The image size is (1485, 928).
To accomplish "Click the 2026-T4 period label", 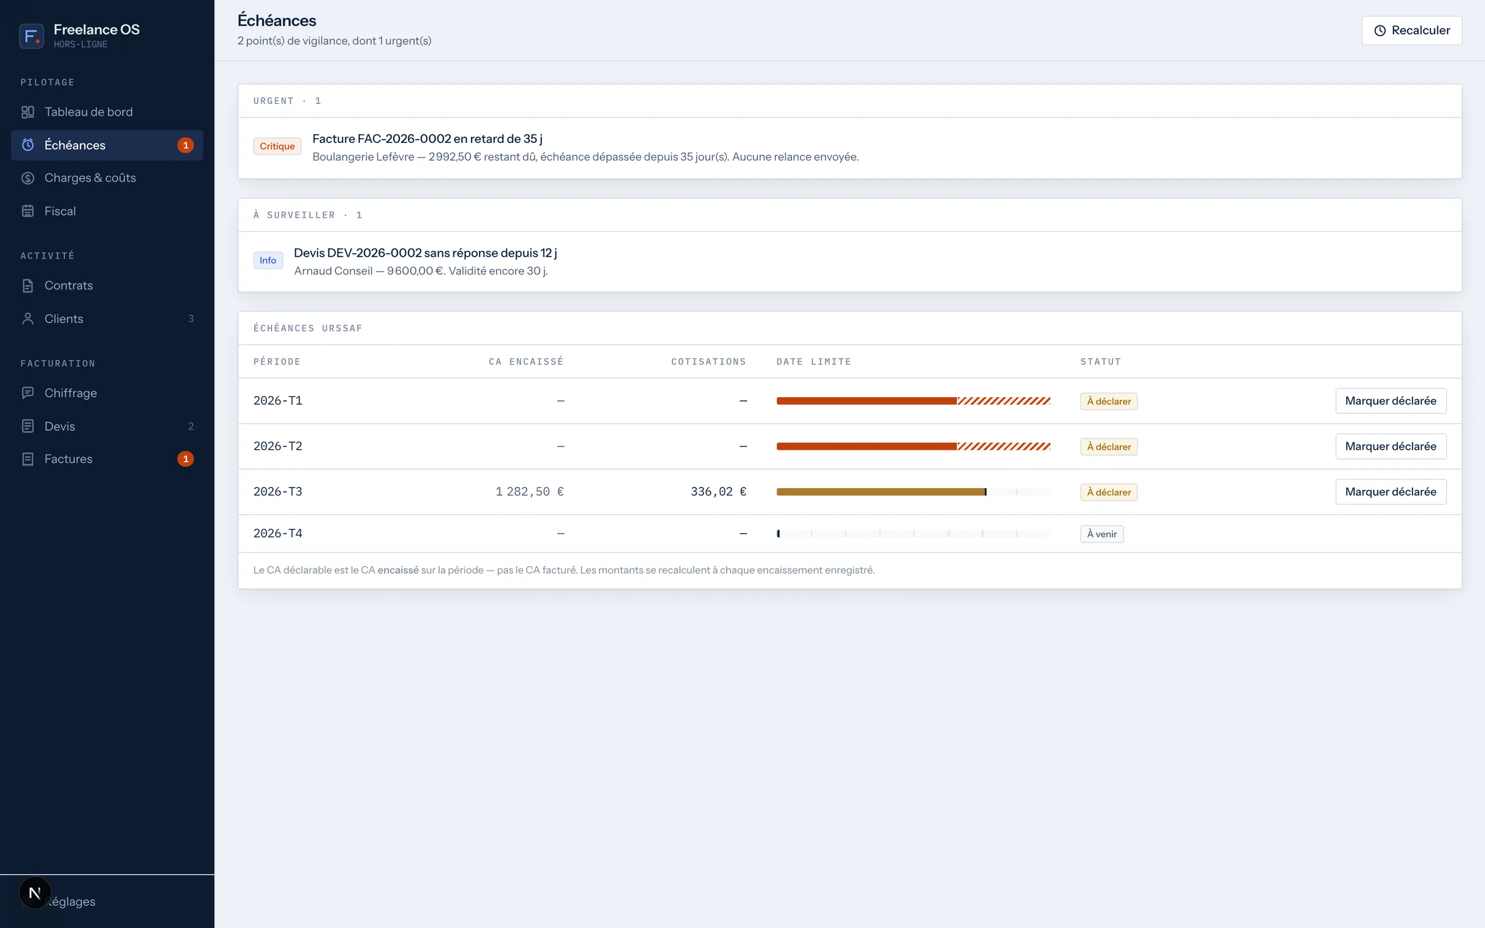I will point(278,533).
